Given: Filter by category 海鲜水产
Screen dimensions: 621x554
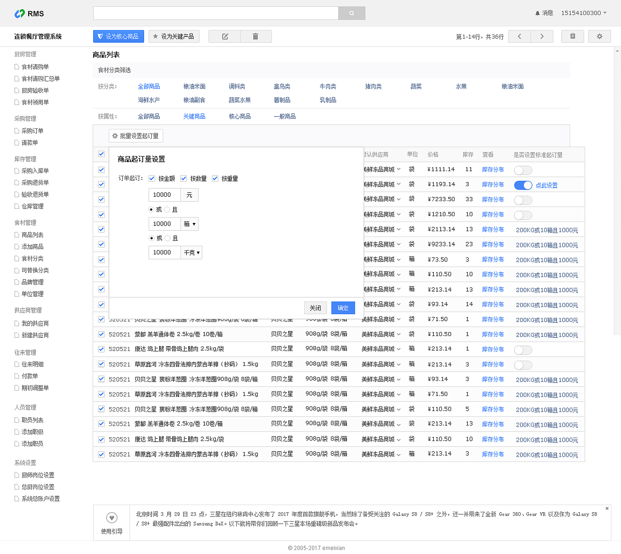Looking at the screenshot, I should click(x=149, y=100).
